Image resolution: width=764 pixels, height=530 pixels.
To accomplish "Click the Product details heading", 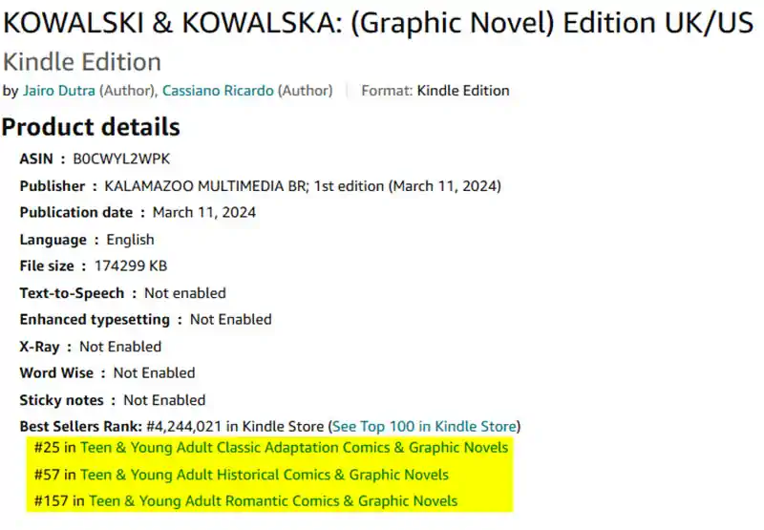I will point(91,127).
